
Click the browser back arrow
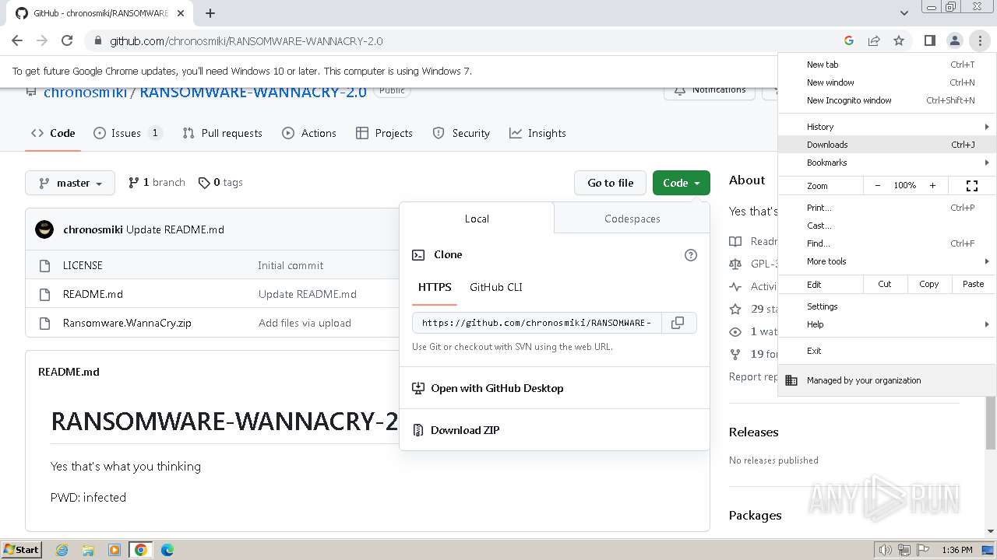17,40
